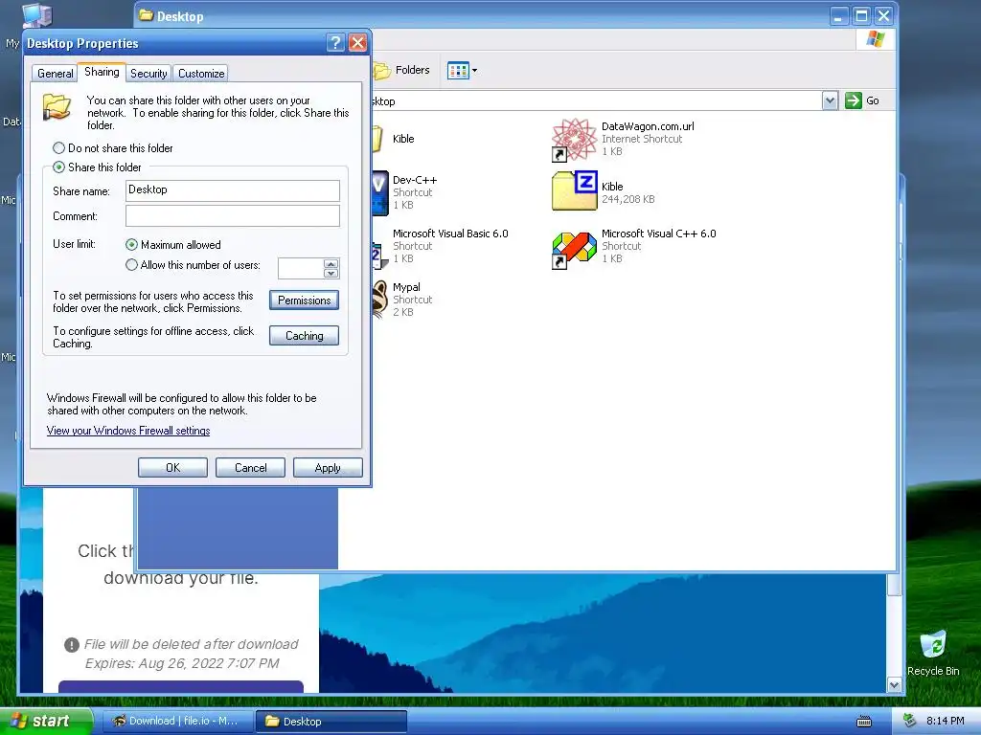The image size is (981, 735).
Task: Decrease the user number spinner
Action: click(x=331, y=273)
